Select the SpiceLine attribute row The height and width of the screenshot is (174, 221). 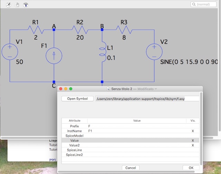(x=74, y=151)
